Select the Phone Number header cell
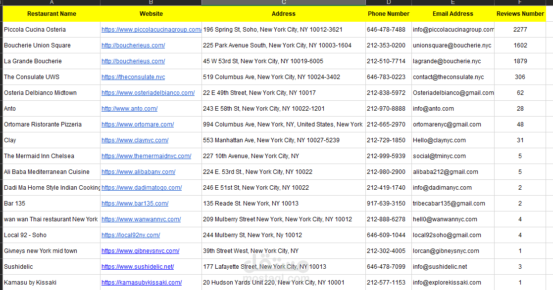The image size is (553, 290). [388, 14]
